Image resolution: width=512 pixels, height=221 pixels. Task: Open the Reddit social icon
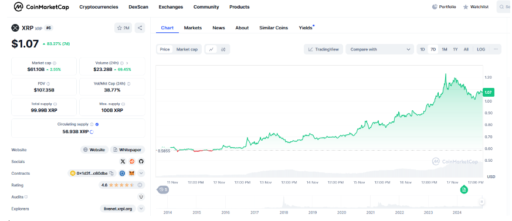click(x=132, y=162)
